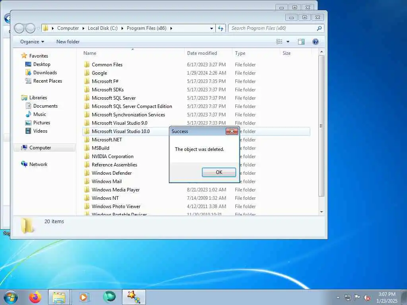This screenshot has width=407, height=305.
Task: Click the Change your view icon
Action: [x=279, y=42]
